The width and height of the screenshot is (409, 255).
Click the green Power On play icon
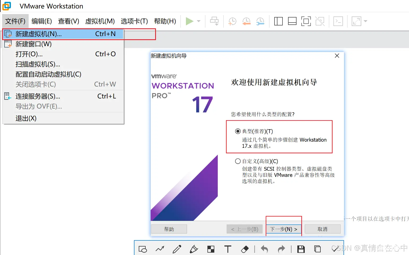[189, 21]
